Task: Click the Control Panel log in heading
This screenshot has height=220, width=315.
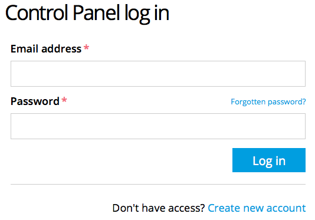Action: pyautogui.click(x=87, y=13)
